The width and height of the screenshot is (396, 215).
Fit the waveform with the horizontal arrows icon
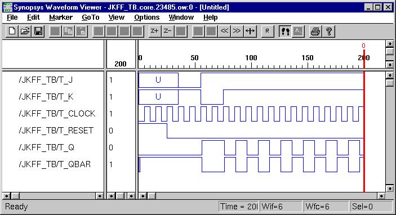250,32
